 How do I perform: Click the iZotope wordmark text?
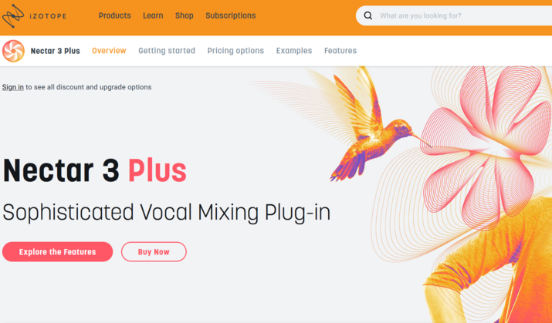pos(48,16)
